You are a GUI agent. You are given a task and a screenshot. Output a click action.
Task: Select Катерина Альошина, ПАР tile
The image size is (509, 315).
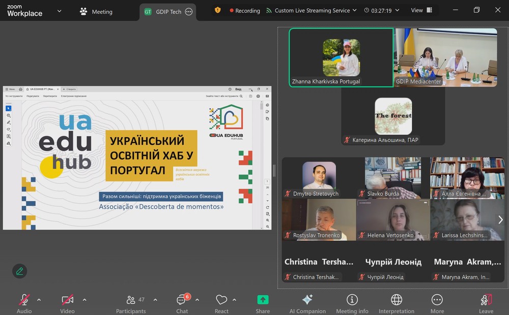pos(393,116)
